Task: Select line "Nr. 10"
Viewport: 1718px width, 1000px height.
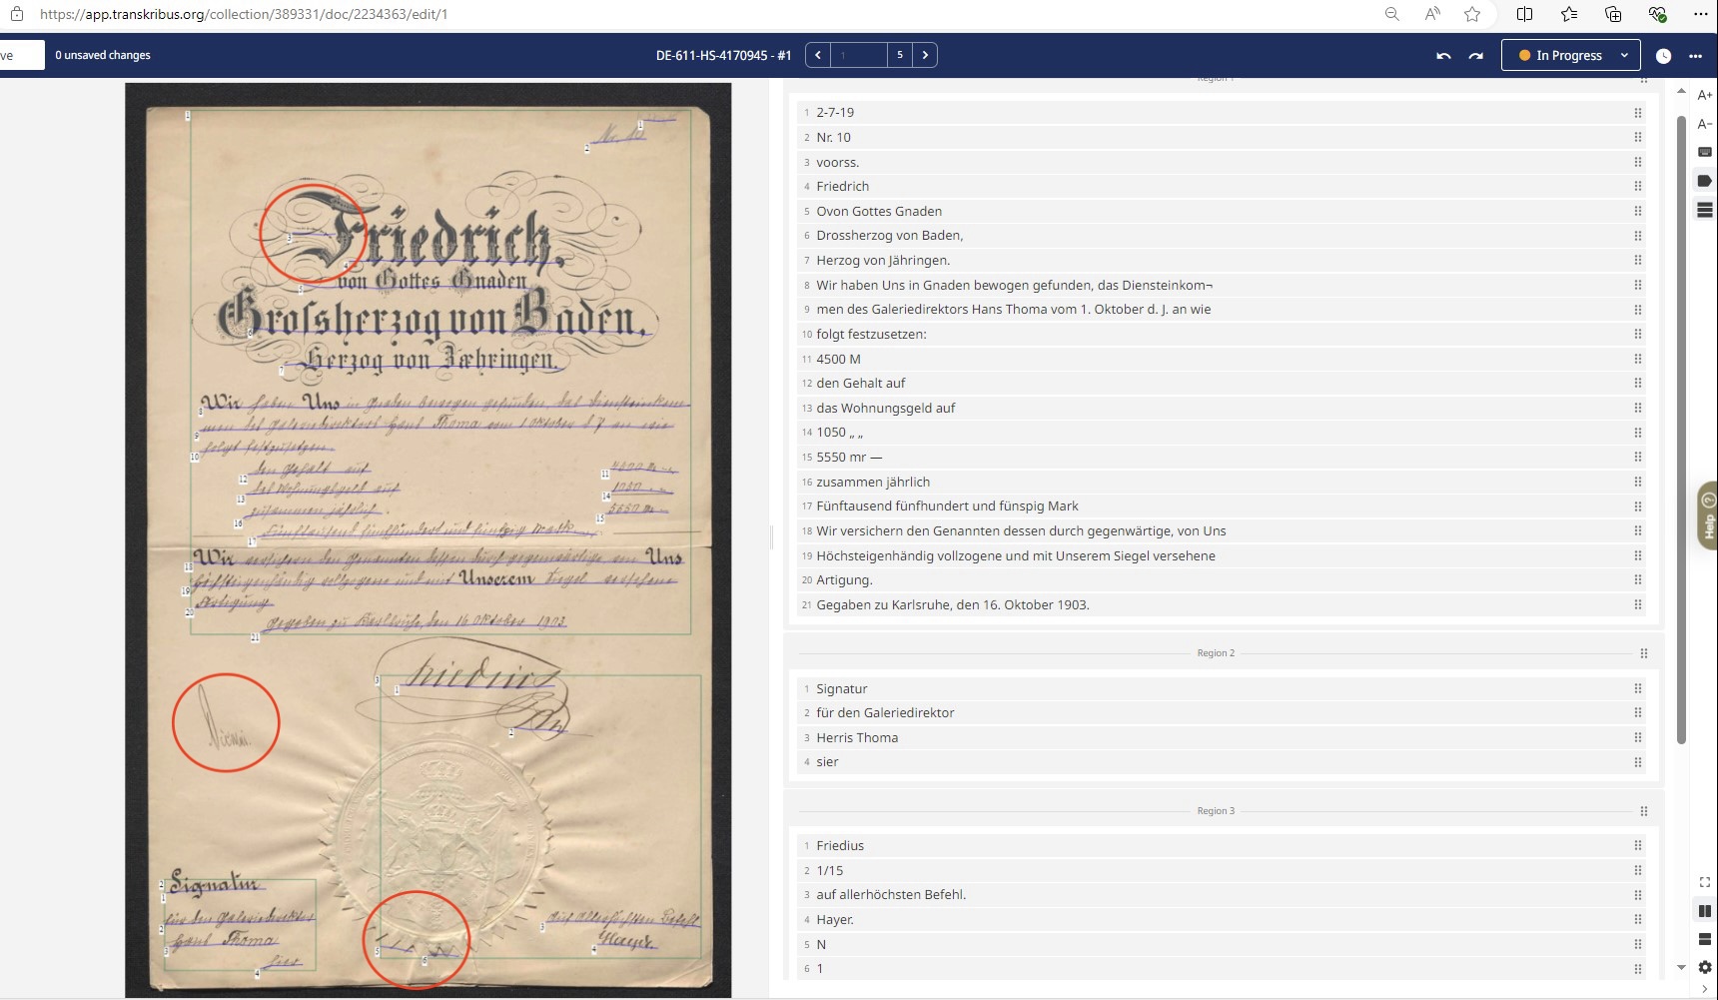Action: [x=1221, y=138]
